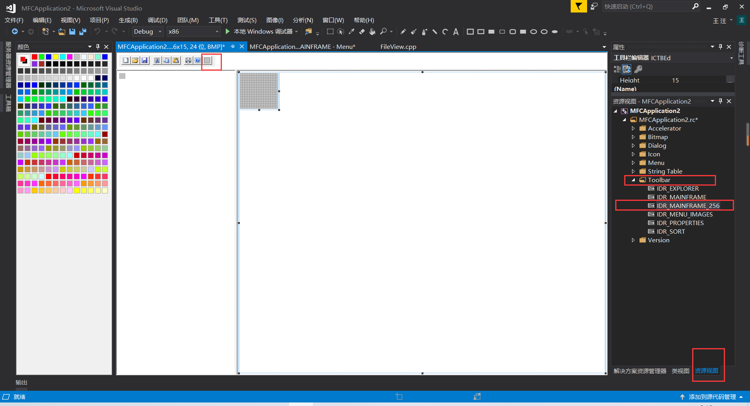
Task: Open the 生成(B) menu
Action: point(128,20)
